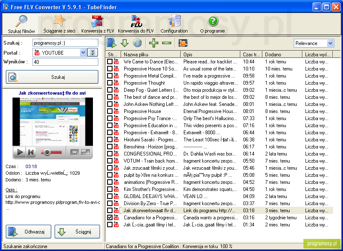Click the 'Szukanie zakończone' status bar text
343x251 pixels.
click(x=25, y=246)
